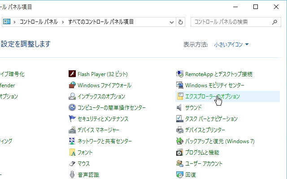Select コントロール パネル breadcrumb segment
This screenshot has height=179, width=287.
point(39,22)
